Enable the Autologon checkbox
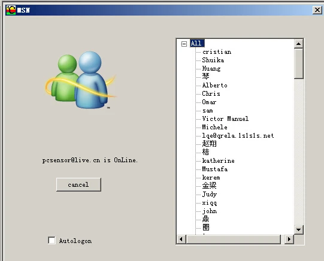324x261 pixels. click(52, 241)
